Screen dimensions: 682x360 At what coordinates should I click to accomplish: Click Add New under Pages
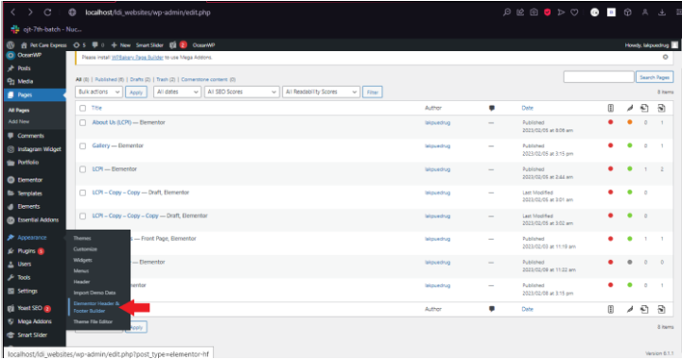point(19,122)
